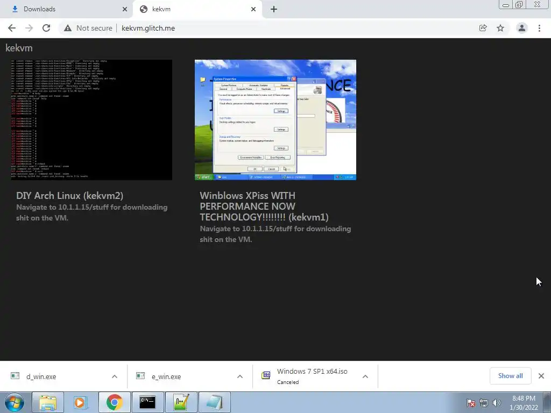Share this page via share icon

[483, 28]
